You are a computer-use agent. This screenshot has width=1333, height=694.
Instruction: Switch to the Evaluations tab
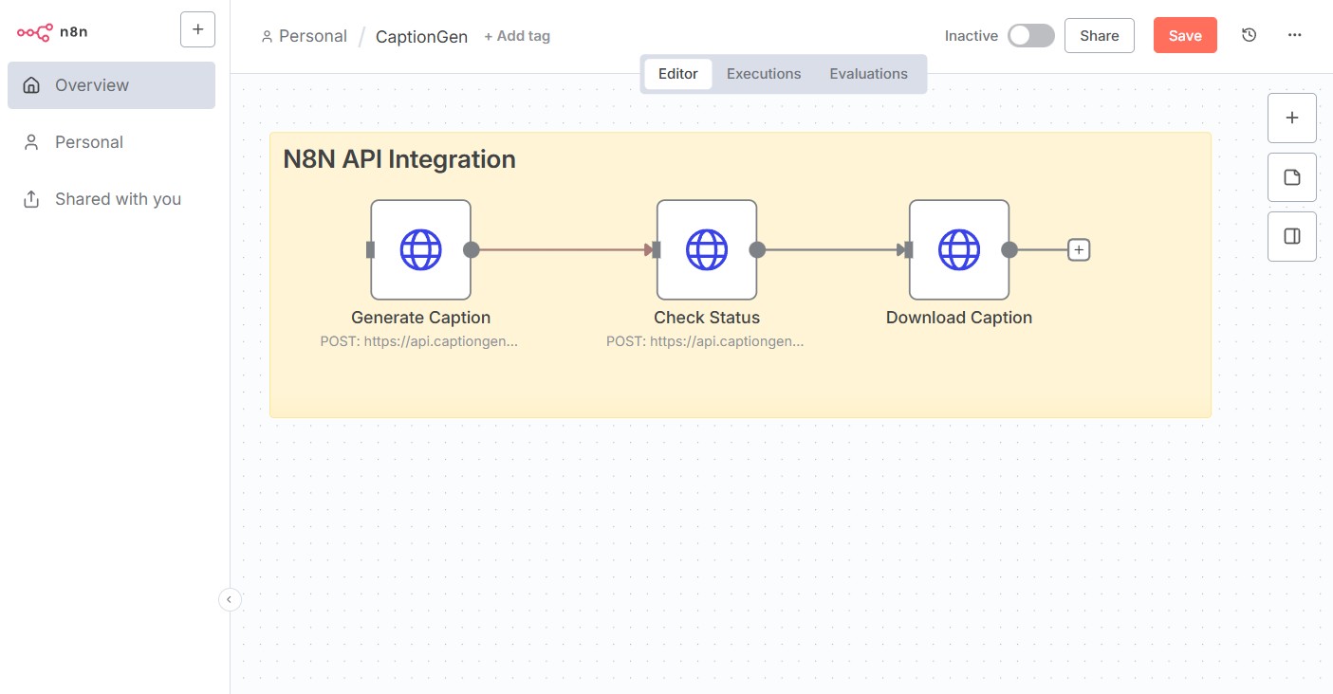click(868, 74)
